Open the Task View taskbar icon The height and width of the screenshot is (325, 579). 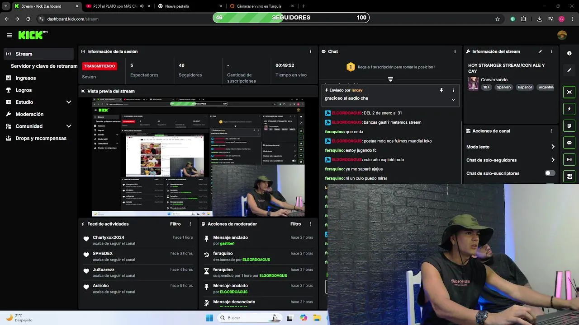[x=289, y=318]
